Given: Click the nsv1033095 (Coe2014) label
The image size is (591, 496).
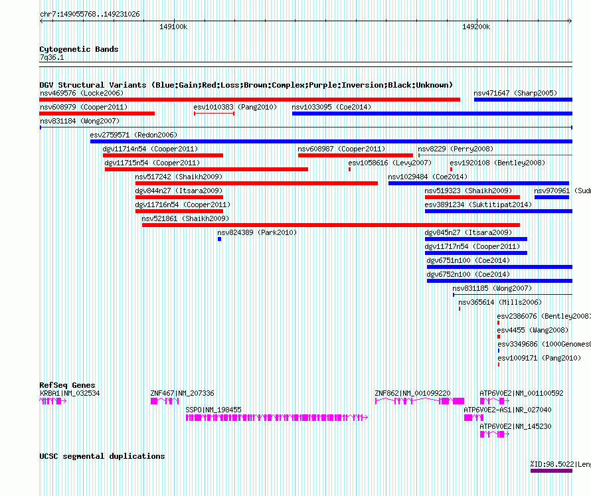Looking at the screenshot, I should 331,107.
